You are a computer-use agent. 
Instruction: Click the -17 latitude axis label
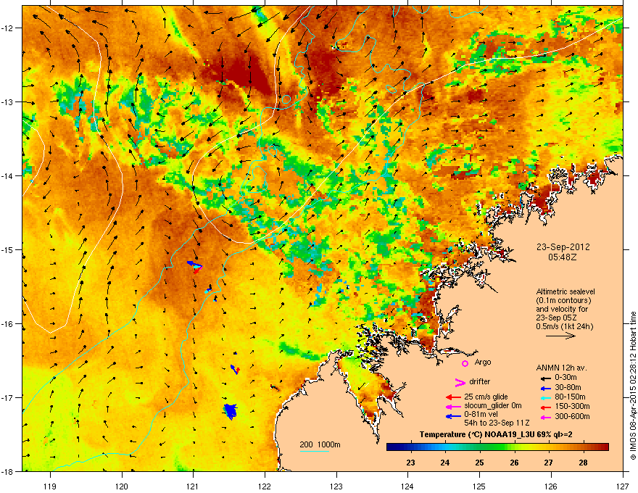pyautogui.click(x=8, y=397)
